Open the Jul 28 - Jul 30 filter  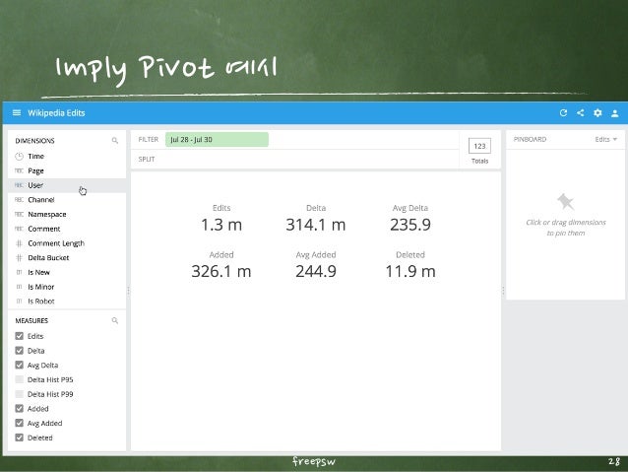pos(217,140)
